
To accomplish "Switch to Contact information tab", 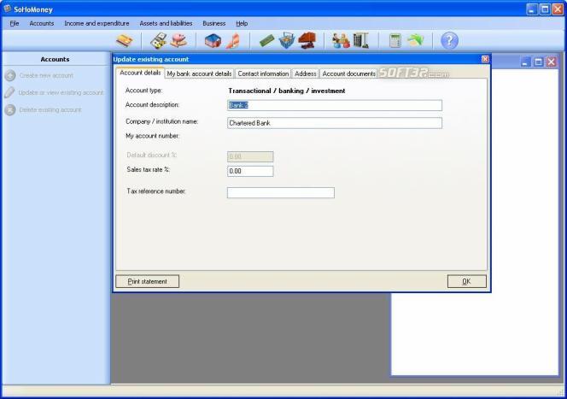I will [263, 73].
